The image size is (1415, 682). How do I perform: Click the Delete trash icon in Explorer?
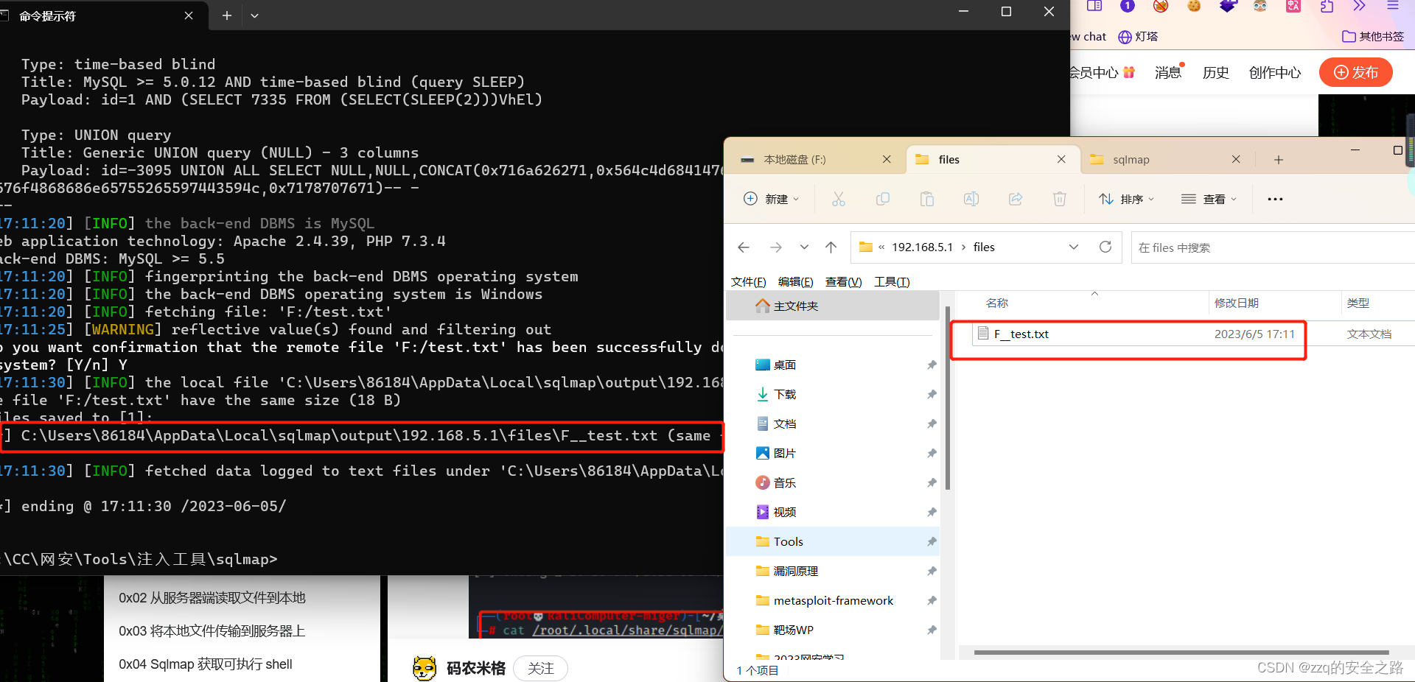click(x=1060, y=199)
